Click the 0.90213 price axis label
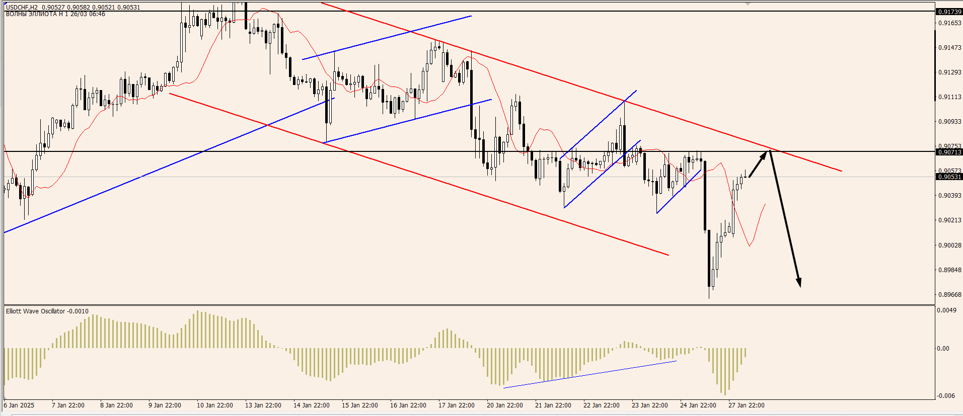 pos(950,220)
